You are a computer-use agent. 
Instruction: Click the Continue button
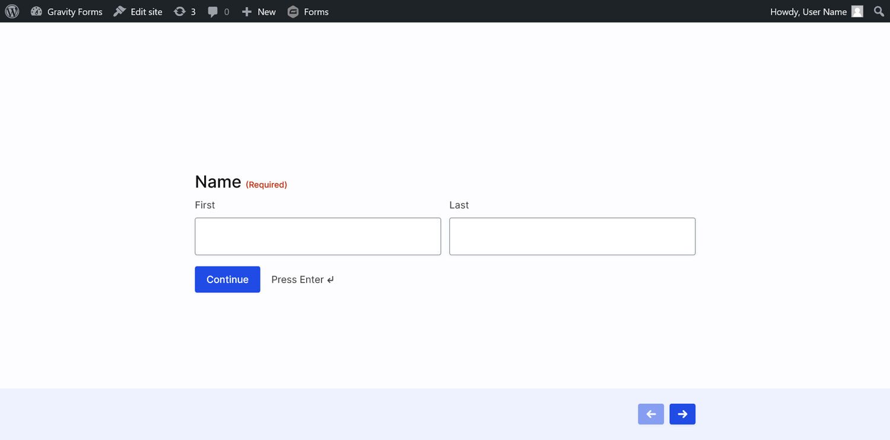click(x=227, y=280)
